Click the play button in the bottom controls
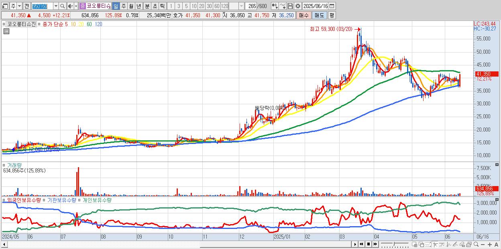The width and height of the screenshot is (501, 249). click(355, 244)
